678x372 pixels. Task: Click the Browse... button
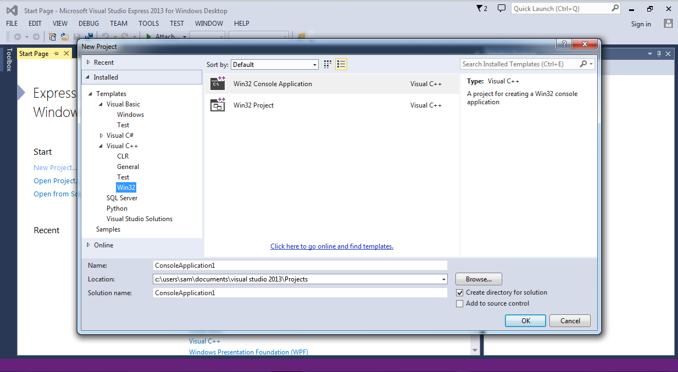479,279
